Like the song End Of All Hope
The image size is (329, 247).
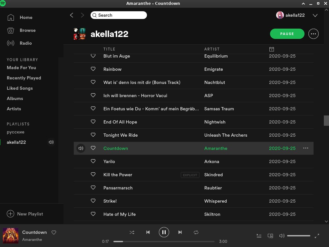(93, 122)
